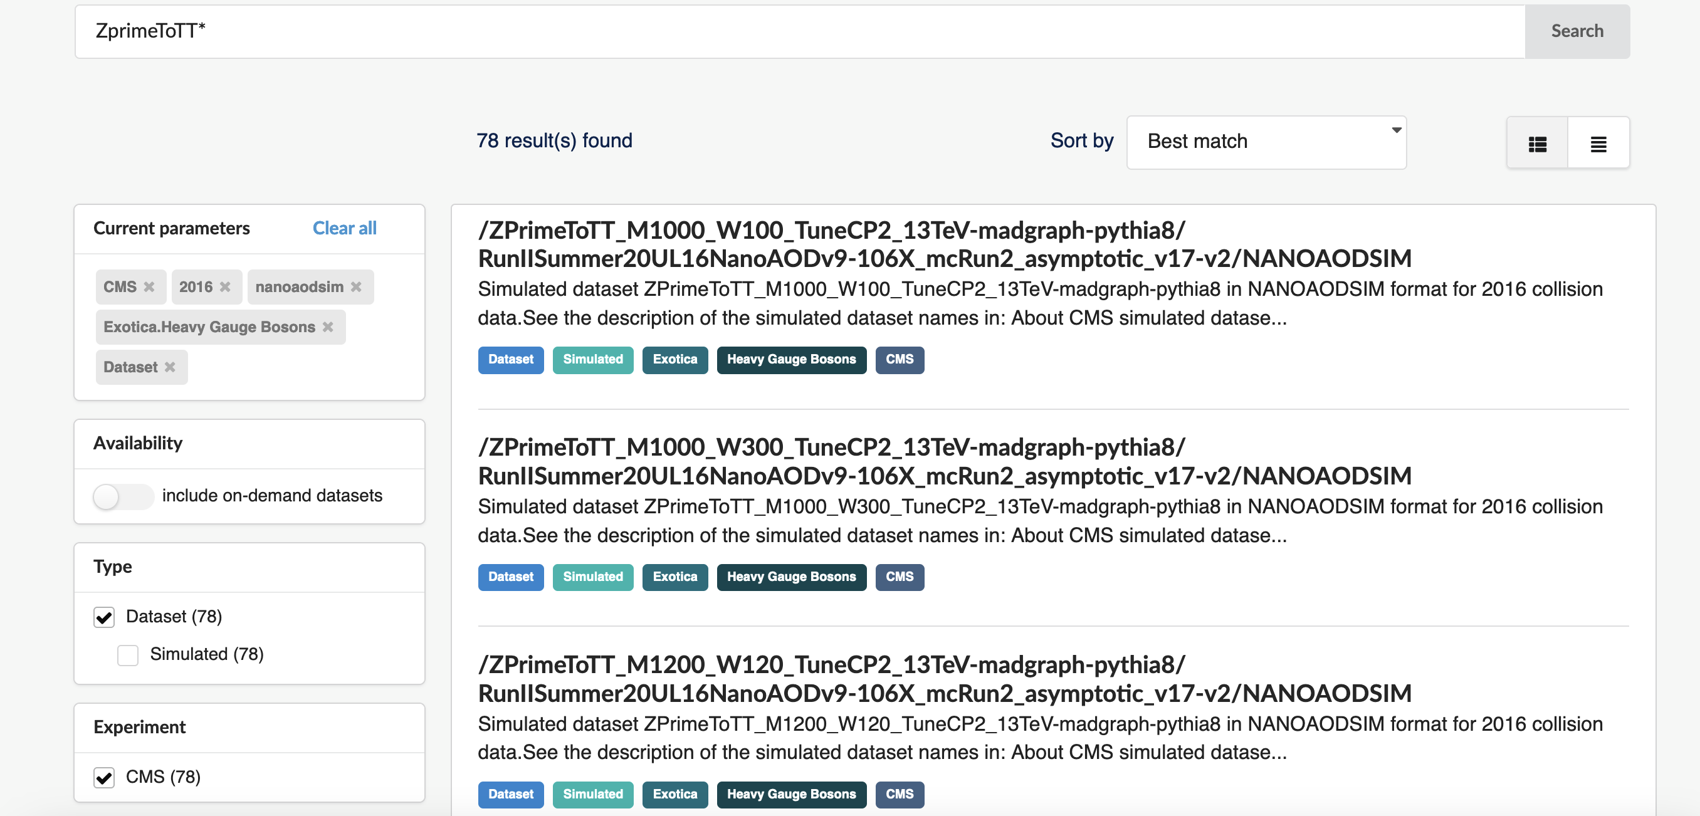Image resolution: width=1700 pixels, height=816 pixels.
Task: Uncheck the CMS (78) experiment checkbox
Action: [x=104, y=777]
